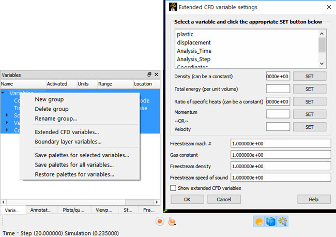Click SET button for Total energy
336x237 pixels.
point(310,89)
